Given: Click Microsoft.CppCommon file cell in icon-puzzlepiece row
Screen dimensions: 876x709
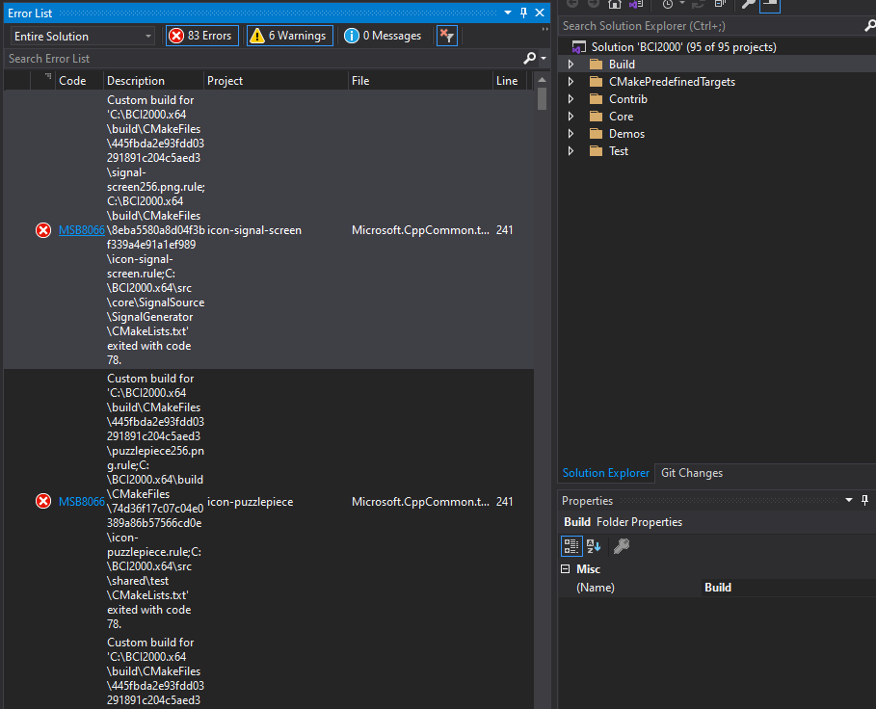Looking at the screenshot, I should 420,501.
